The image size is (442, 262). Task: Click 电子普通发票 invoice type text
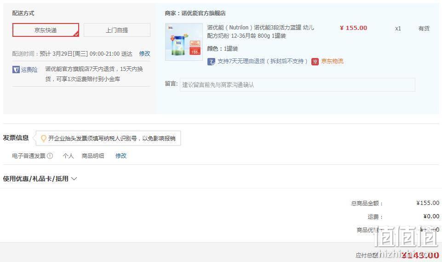(x=29, y=156)
